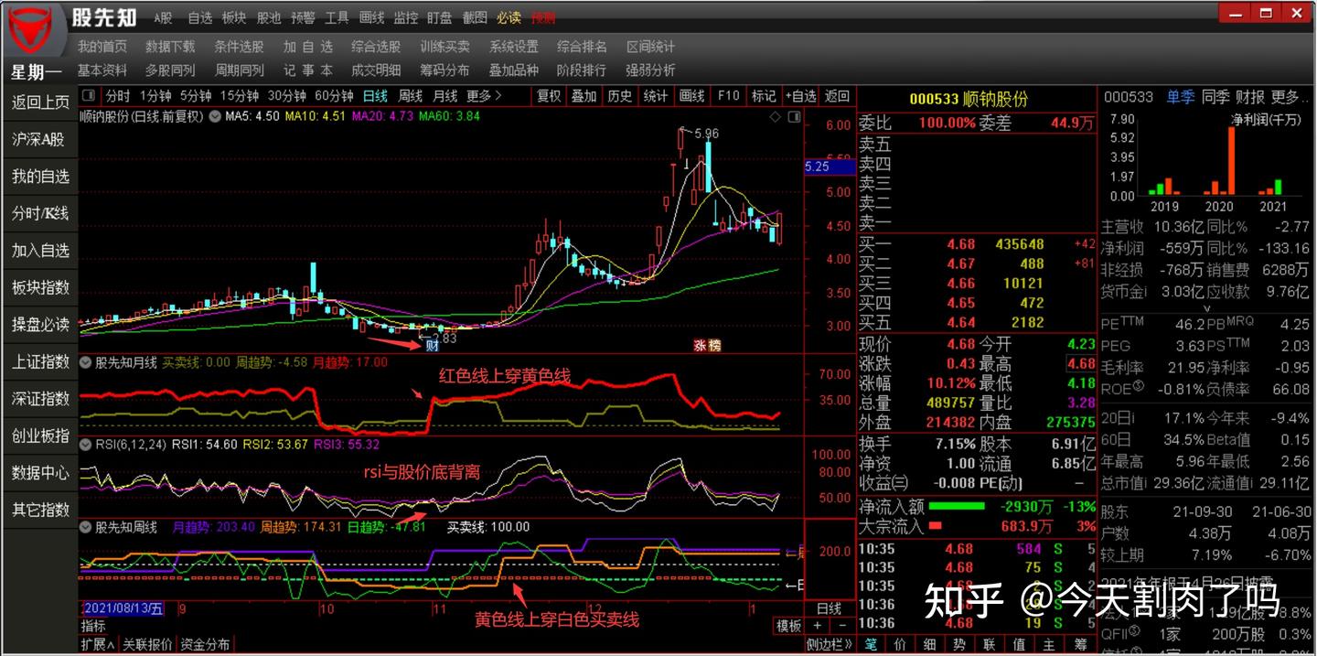Select the 标记 marker tool
Screen dimensions: 1317x656
764,95
